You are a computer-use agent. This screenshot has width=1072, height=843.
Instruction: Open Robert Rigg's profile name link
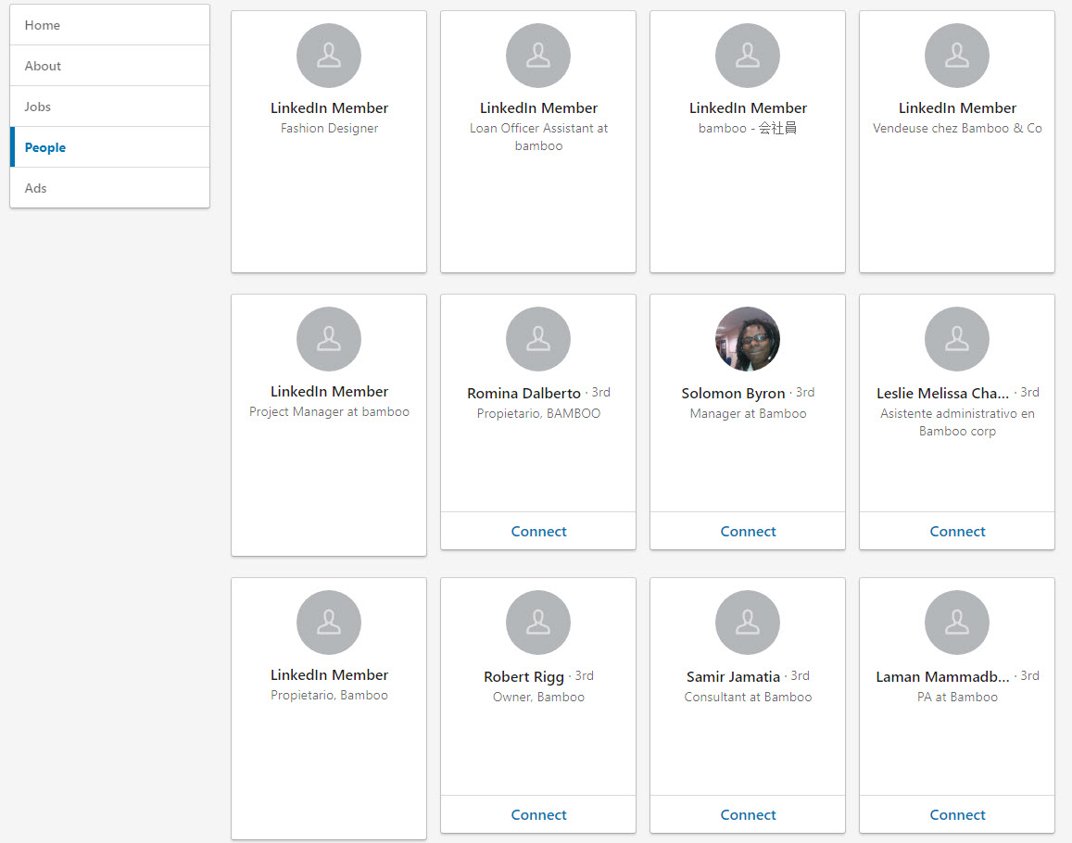(x=523, y=677)
